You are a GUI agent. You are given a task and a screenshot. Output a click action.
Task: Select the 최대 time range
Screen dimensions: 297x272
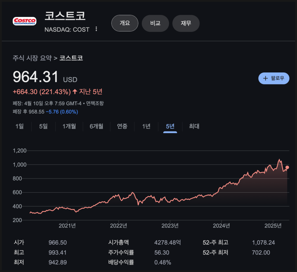coord(194,126)
